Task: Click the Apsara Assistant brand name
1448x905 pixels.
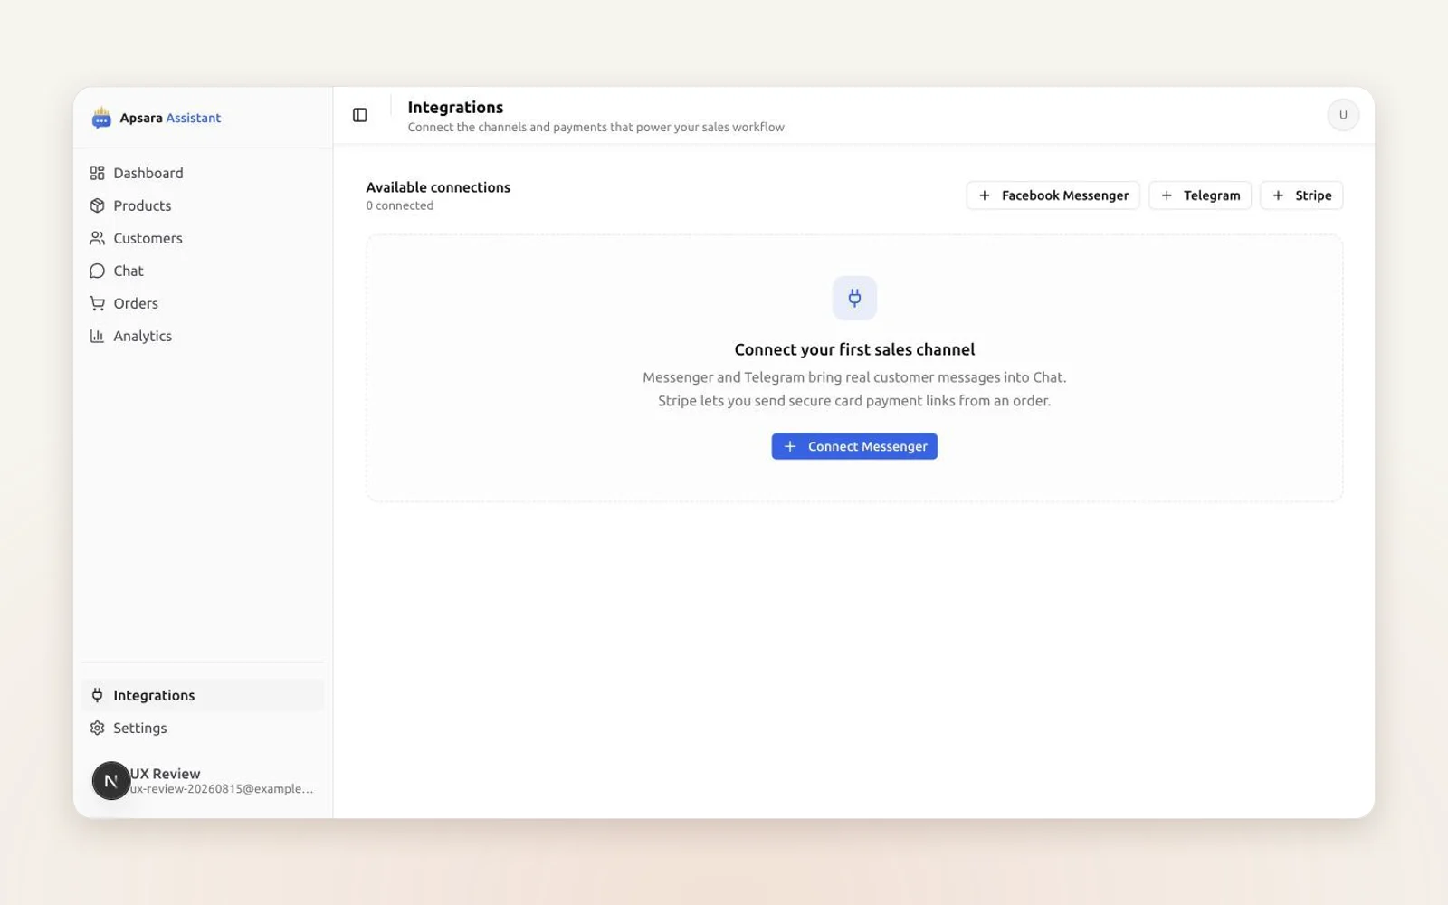Action: pos(170,118)
